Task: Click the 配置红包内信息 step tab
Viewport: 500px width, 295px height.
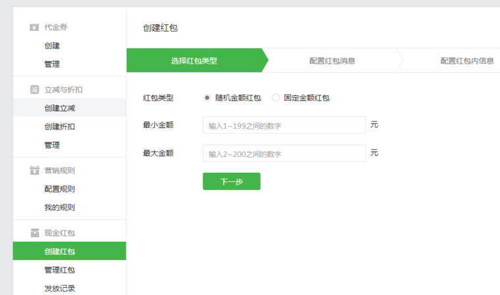Action: (x=467, y=60)
